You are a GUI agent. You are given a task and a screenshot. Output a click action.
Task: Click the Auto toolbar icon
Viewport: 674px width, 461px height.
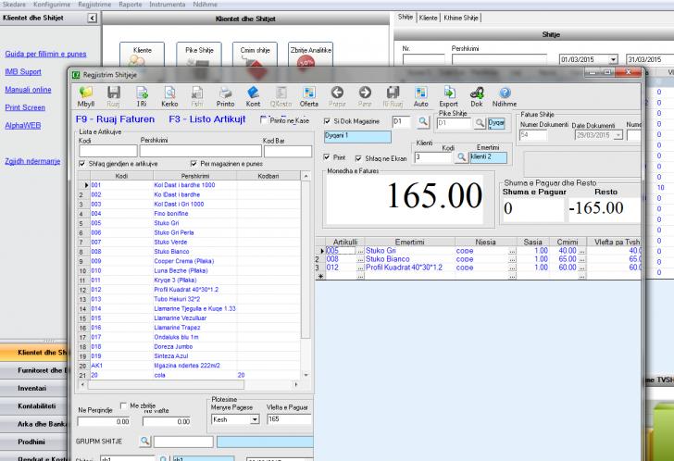pos(420,94)
